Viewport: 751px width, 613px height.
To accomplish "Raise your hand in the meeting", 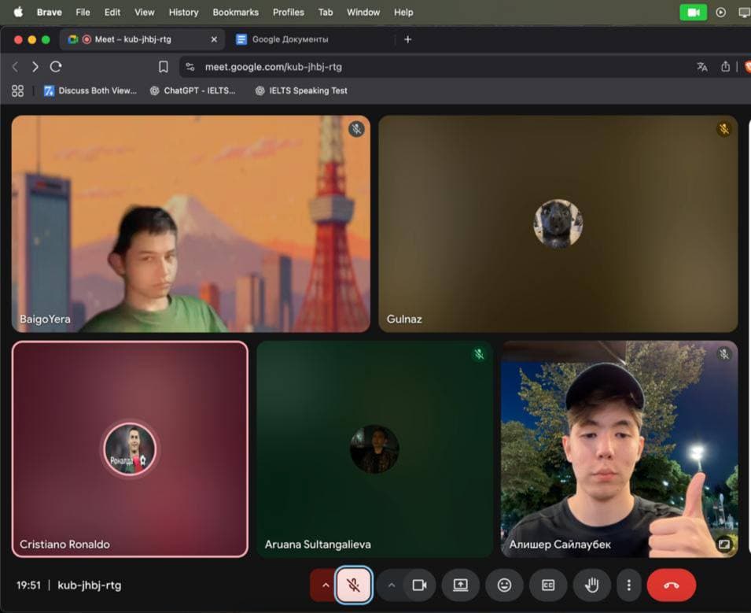I will [592, 585].
